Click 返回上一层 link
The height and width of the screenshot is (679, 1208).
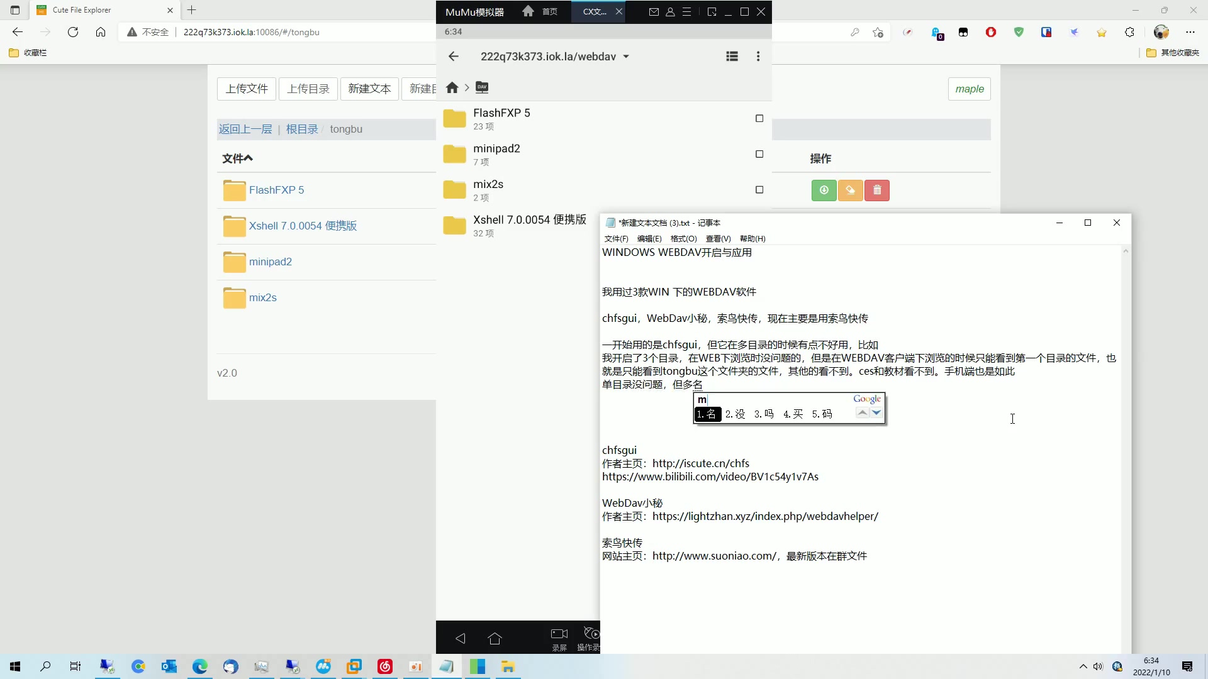(245, 129)
